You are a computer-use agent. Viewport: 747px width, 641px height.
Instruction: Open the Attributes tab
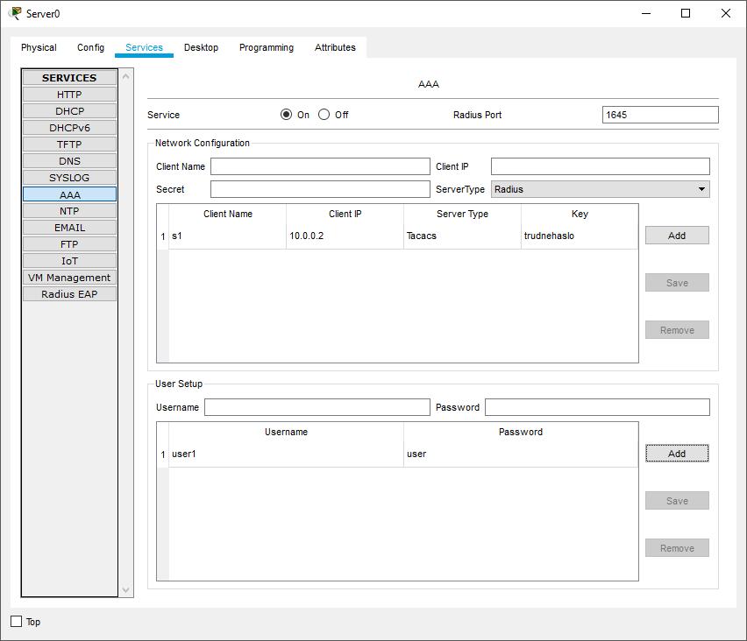[335, 47]
